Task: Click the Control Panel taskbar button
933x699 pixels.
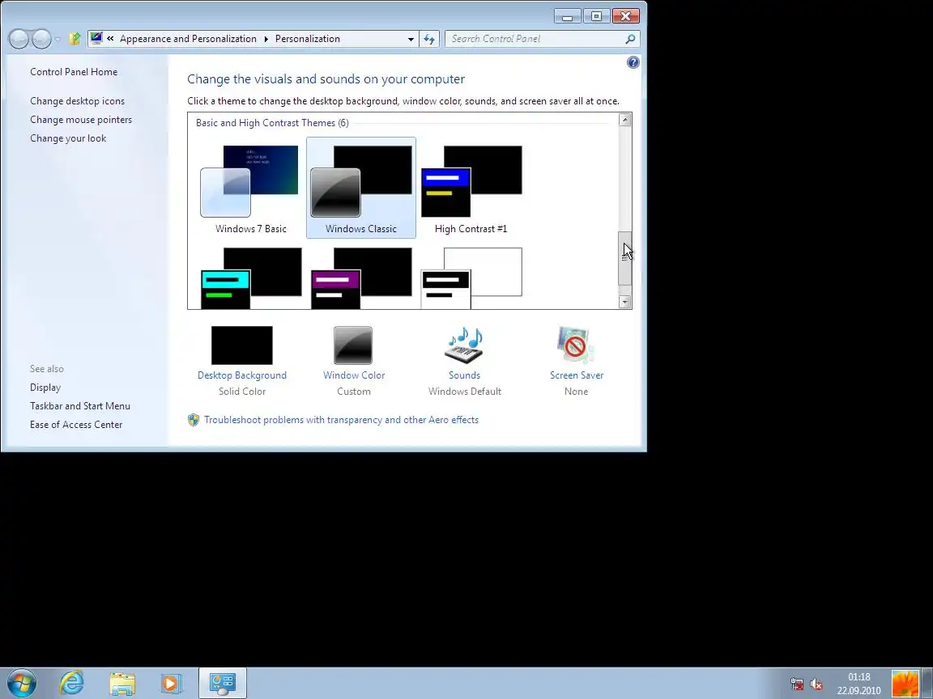Action: point(223,683)
